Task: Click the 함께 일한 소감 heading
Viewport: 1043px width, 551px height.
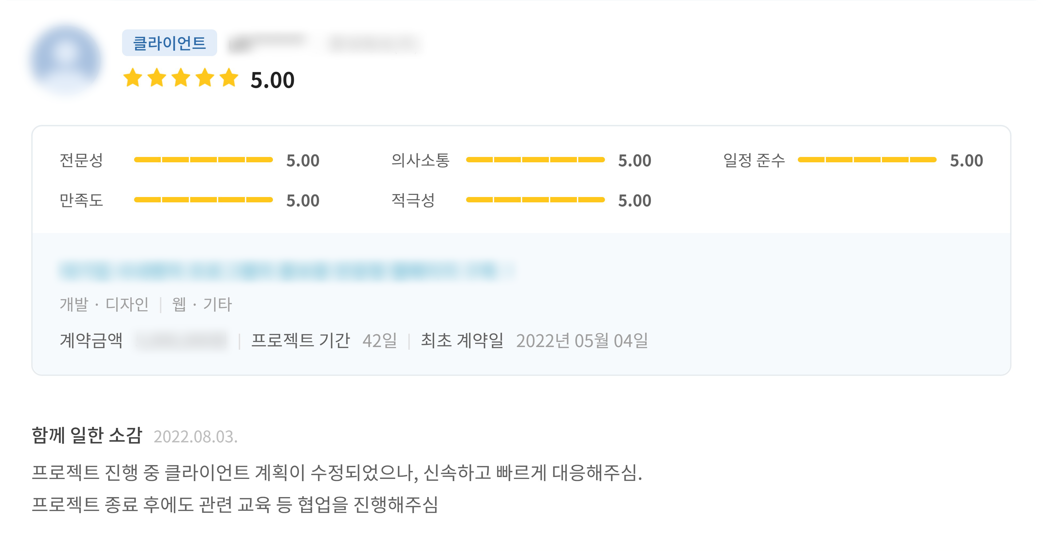Action: [87, 436]
